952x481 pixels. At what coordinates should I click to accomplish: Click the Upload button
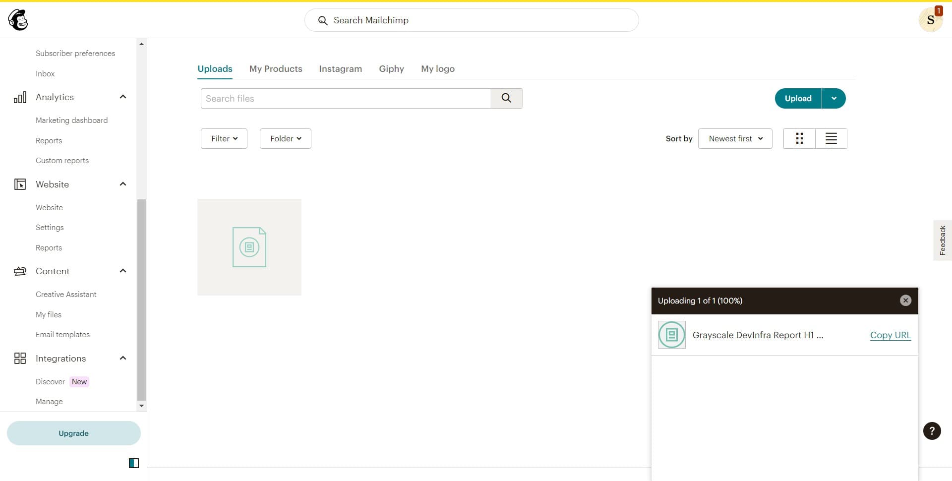click(x=798, y=98)
